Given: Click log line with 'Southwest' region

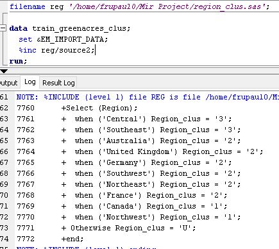Looking at the screenshot, I should pos(151,173).
